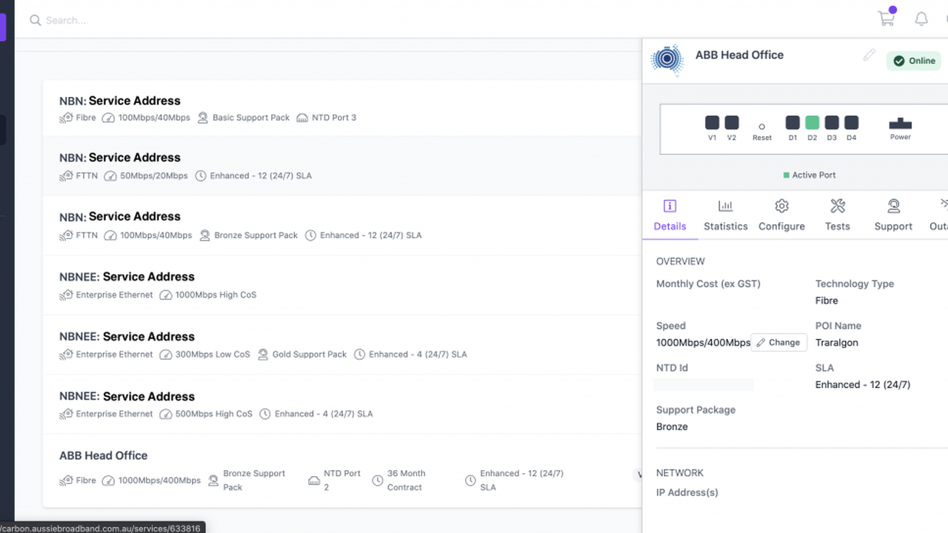Click Traralgon POI name value
This screenshot has height=533, width=948.
coord(837,343)
